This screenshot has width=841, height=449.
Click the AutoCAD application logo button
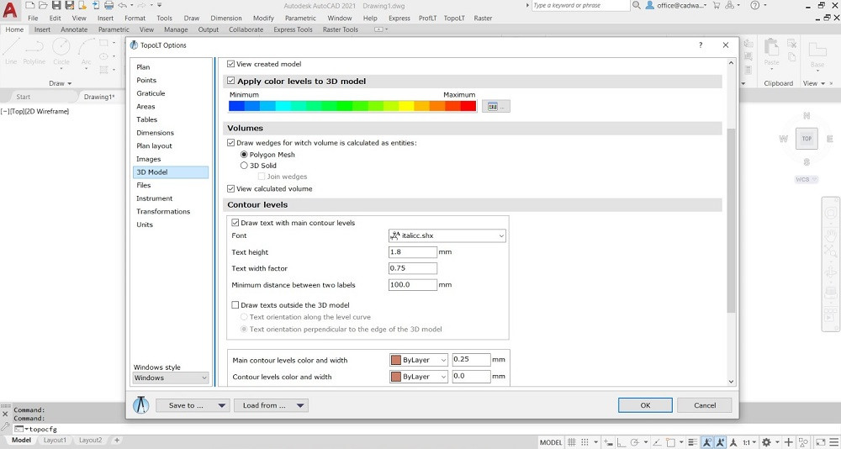(11, 9)
